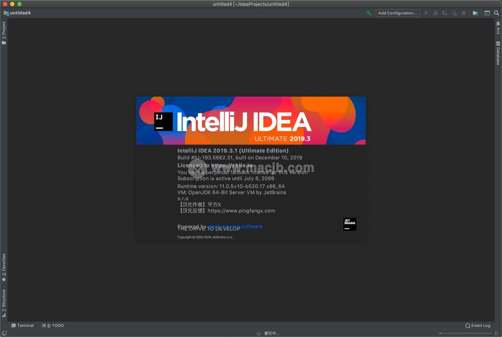This screenshot has height=337, width=502.
Task: Open the Event Log panel
Action: (x=478, y=326)
